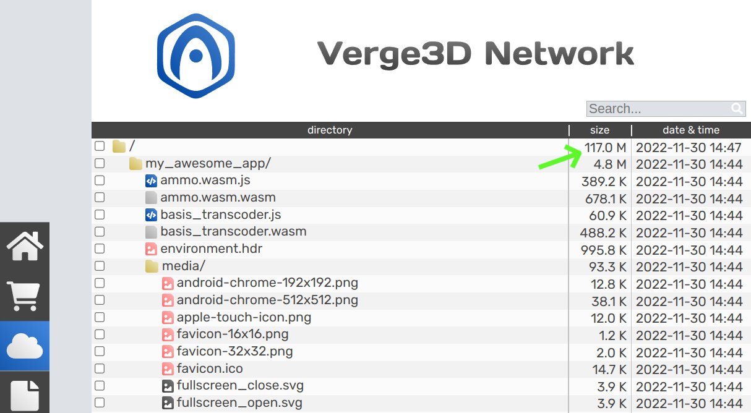Select the basis_transcoder.wasm checkbox

point(100,232)
